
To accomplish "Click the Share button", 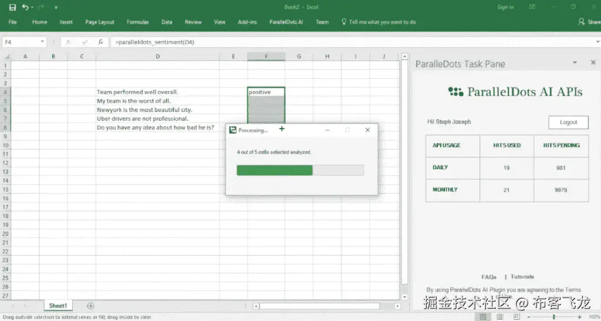I will tap(590, 22).
